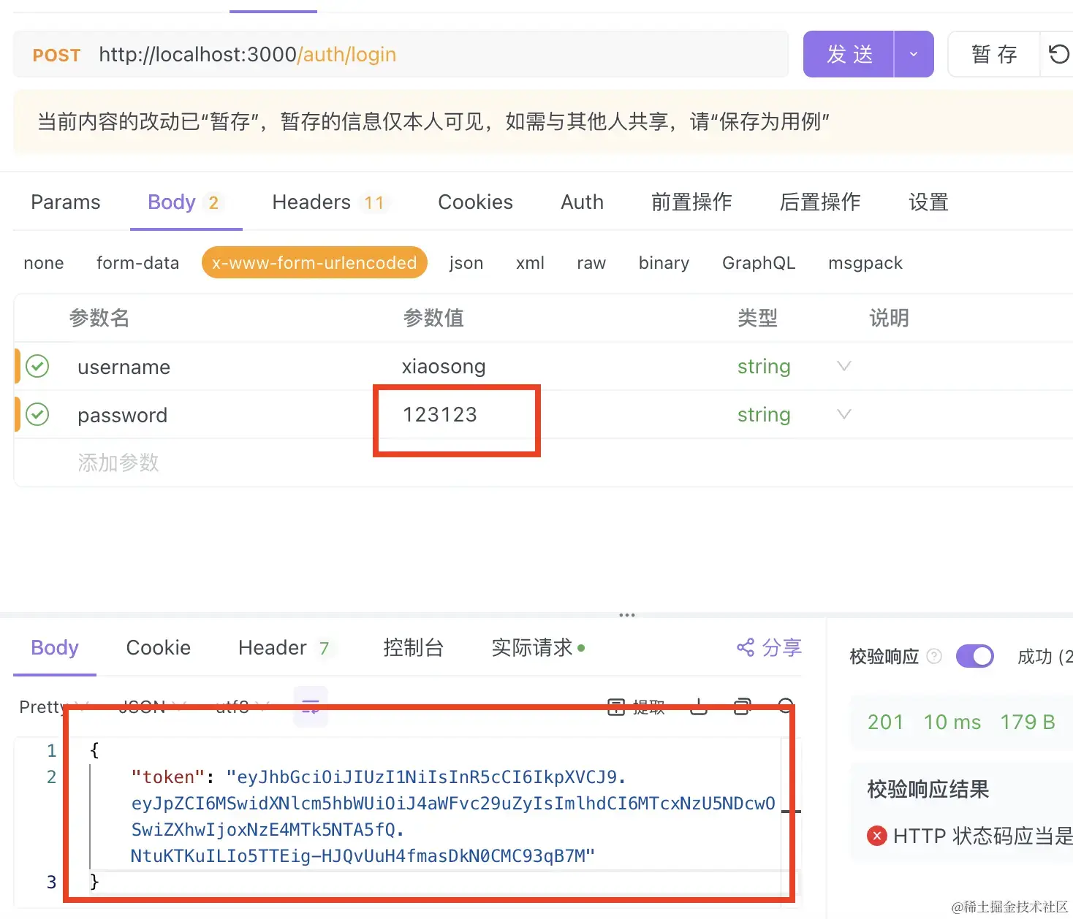This screenshot has width=1073, height=919.
Task: Click the "token" key in response JSON
Action: tap(168, 777)
